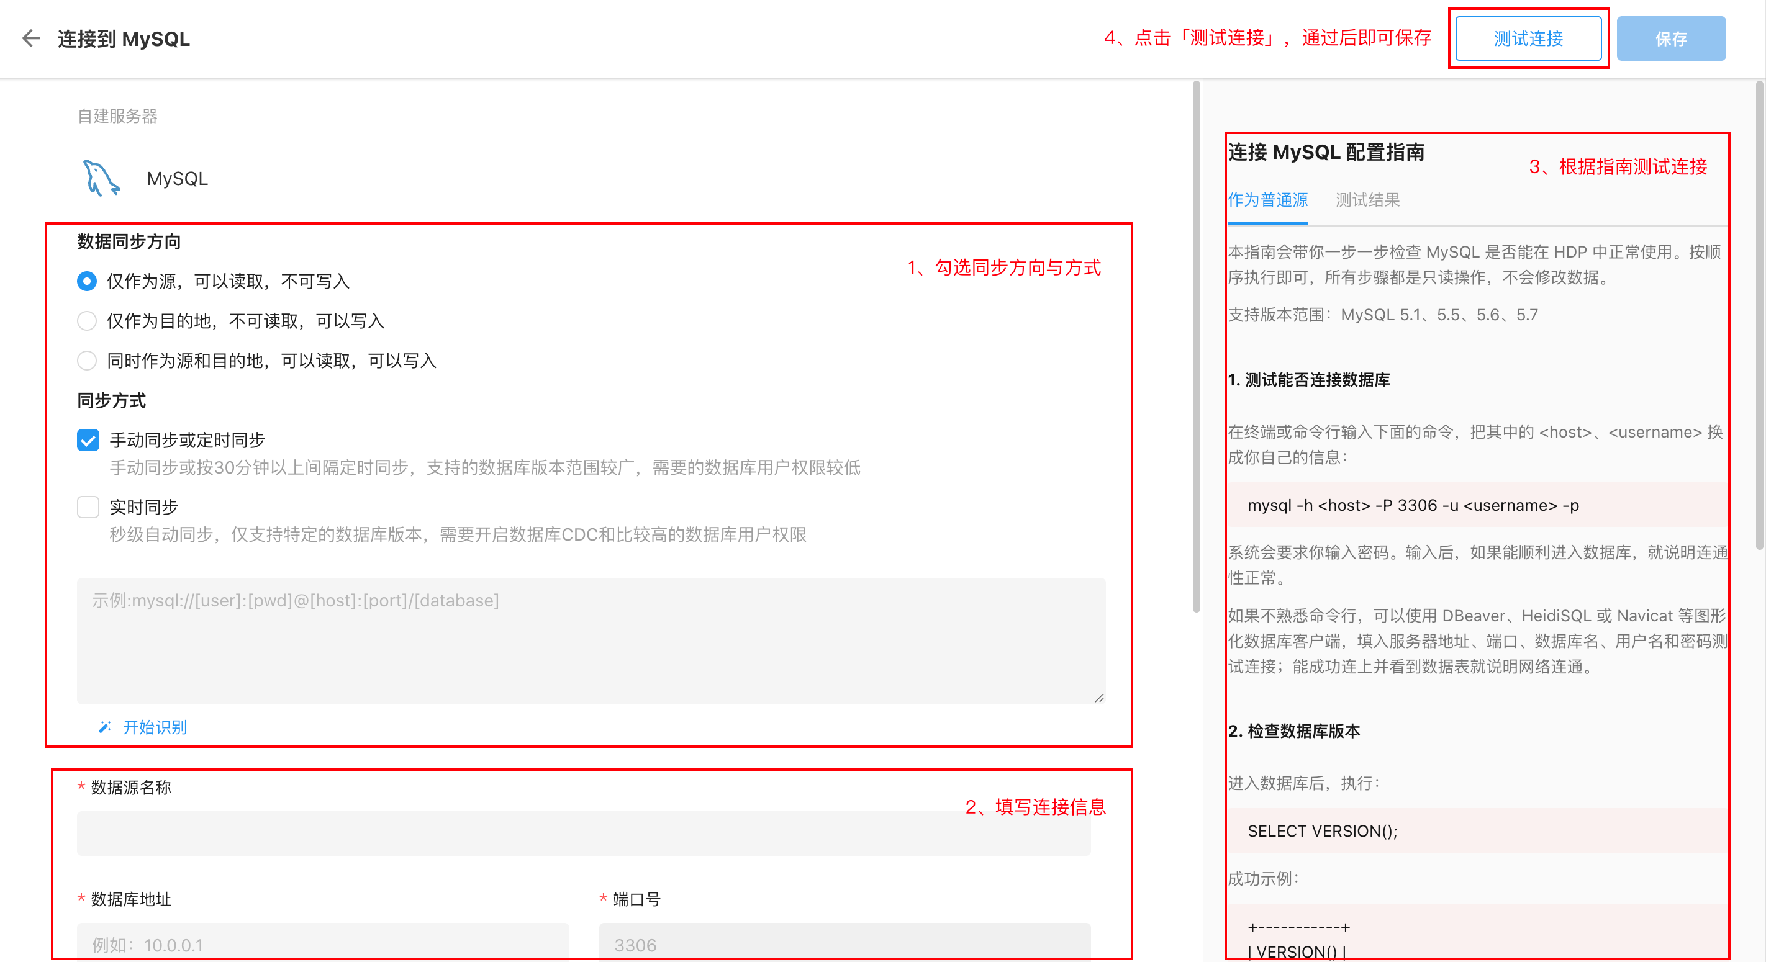The image size is (1766, 962).
Task: Click the magic wand recognition icon
Action: pyautogui.click(x=105, y=727)
